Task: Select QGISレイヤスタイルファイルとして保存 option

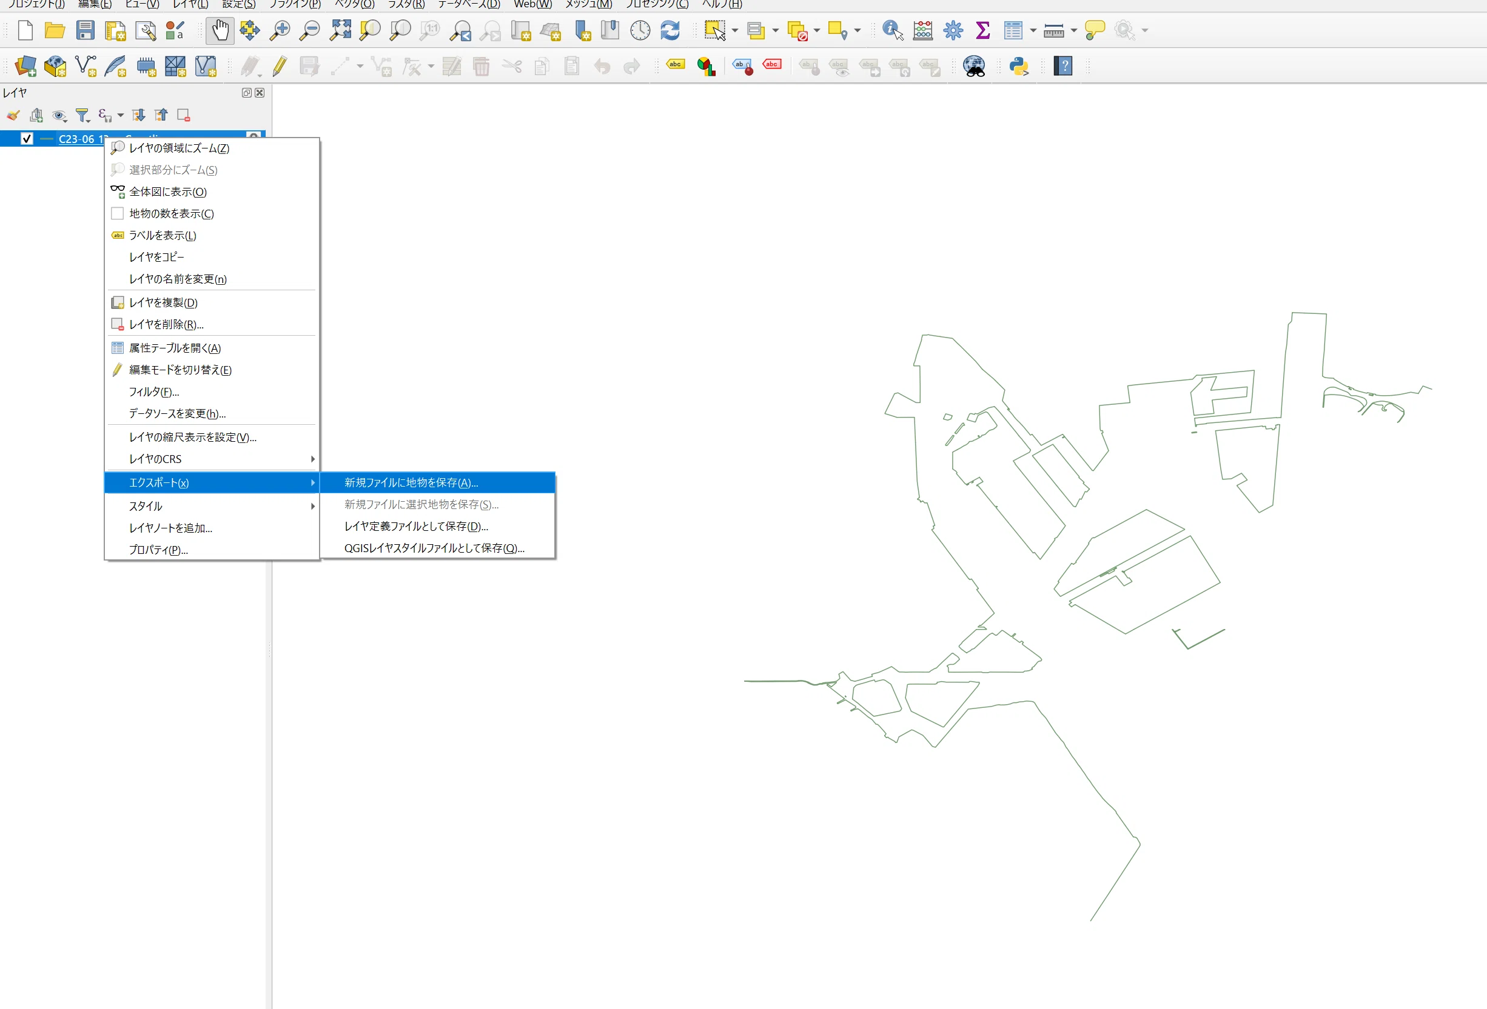Action: [x=438, y=548]
